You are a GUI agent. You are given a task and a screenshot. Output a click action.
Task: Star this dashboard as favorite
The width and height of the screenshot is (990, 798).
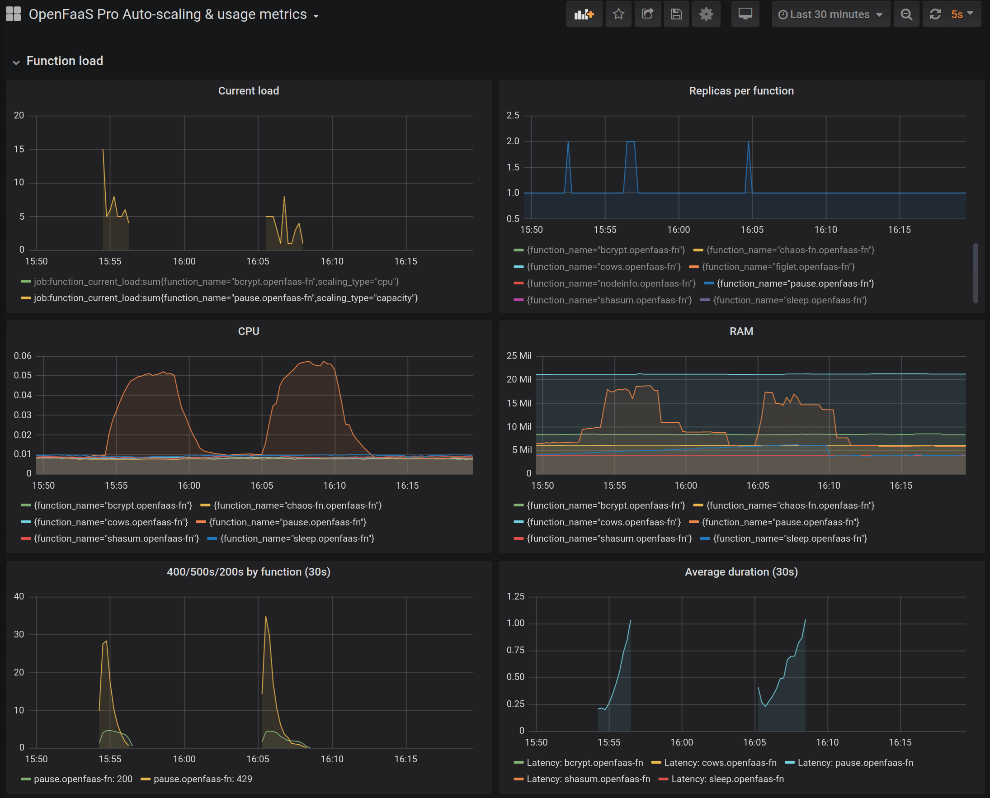(x=618, y=14)
